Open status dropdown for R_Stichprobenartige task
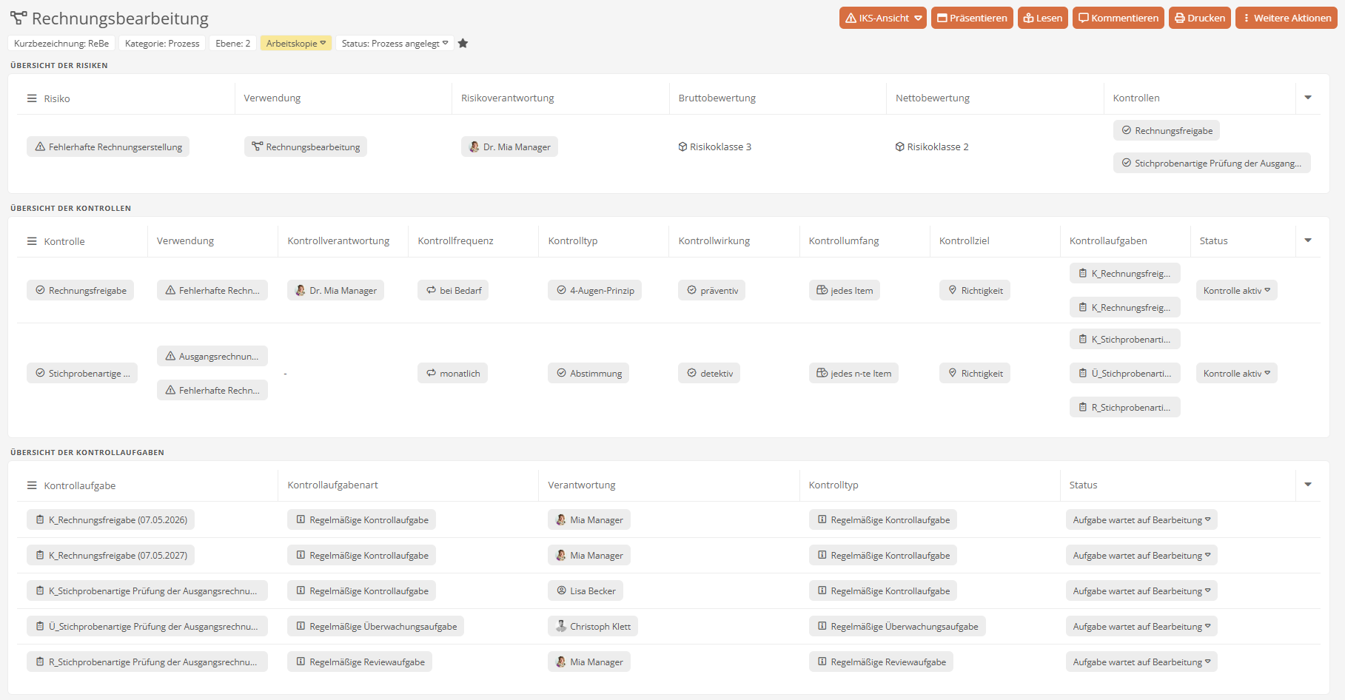The width and height of the screenshot is (1345, 700). tap(1141, 662)
